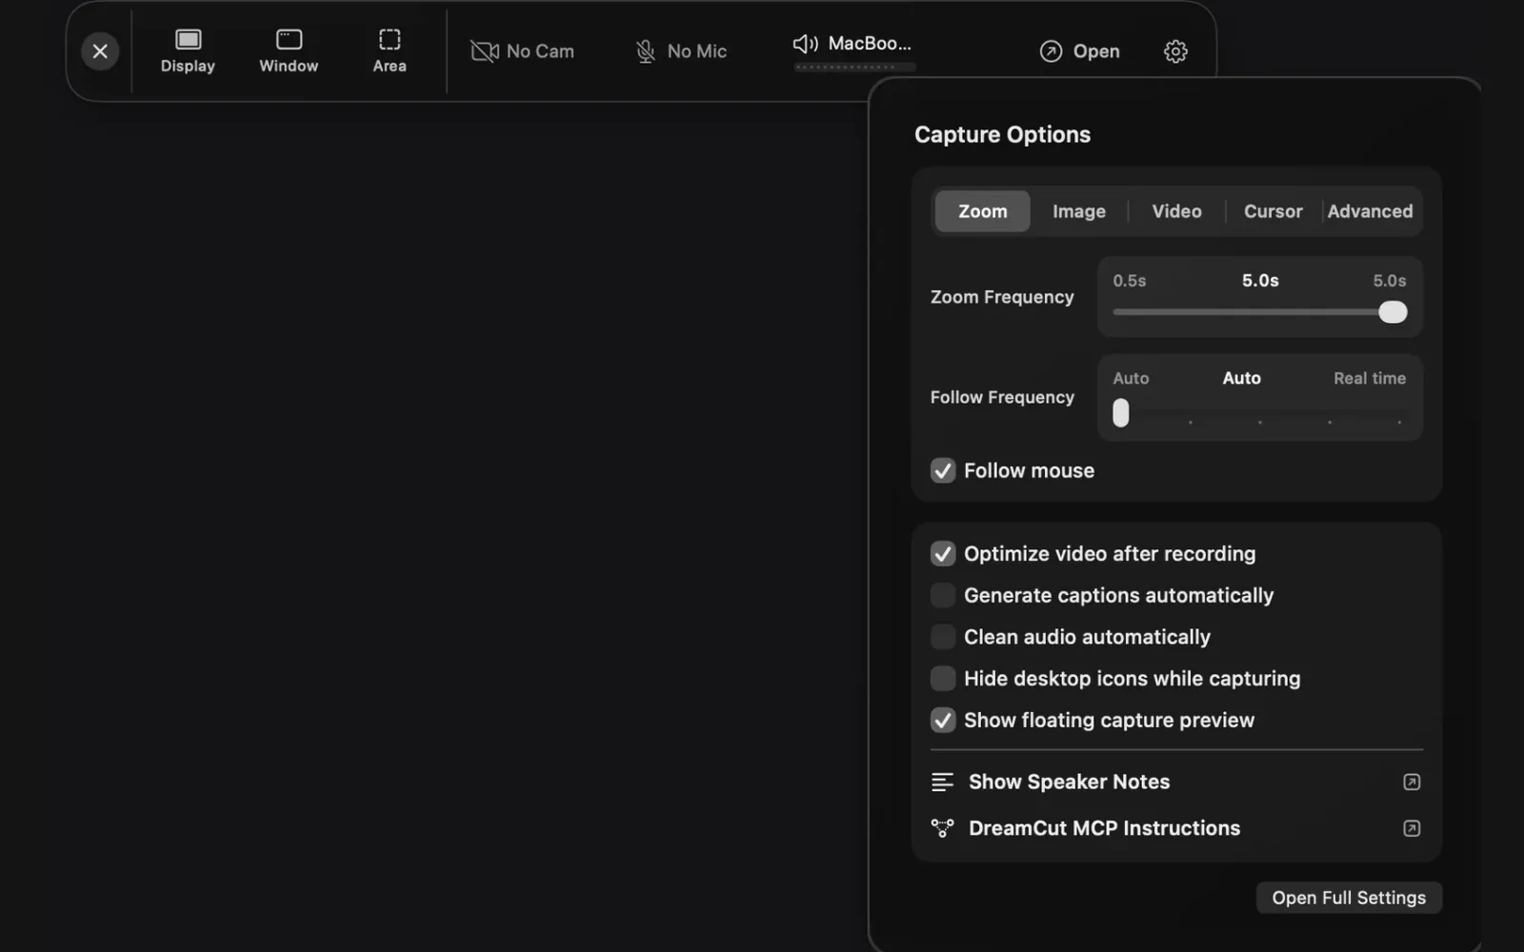Image resolution: width=1524 pixels, height=952 pixels.
Task: Click the Show Speaker Notes lines icon
Action: pos(942,783)
